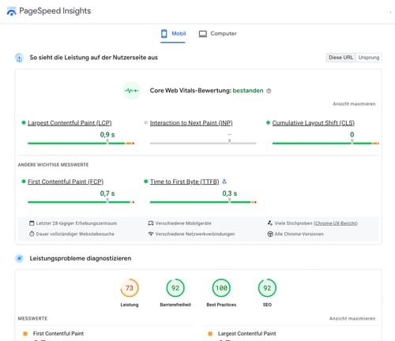The image size is (395, 341).
Task: Click the LCP distribution bar
Action: (81, 143)
